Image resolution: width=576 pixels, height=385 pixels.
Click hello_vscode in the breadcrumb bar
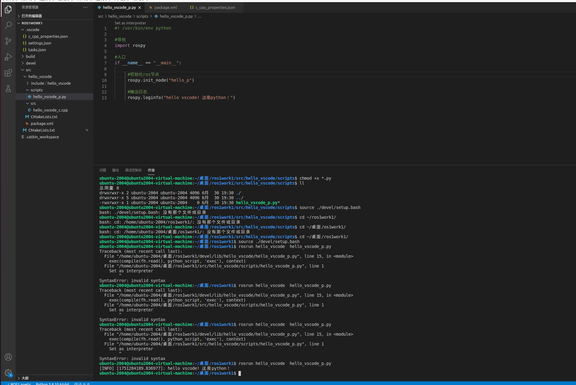click(x=120, y=16)
